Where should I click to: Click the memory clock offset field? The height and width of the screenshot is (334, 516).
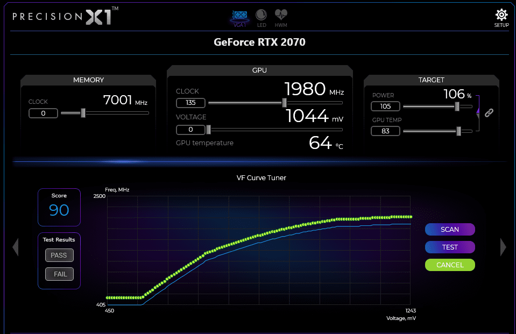[43, 113]
